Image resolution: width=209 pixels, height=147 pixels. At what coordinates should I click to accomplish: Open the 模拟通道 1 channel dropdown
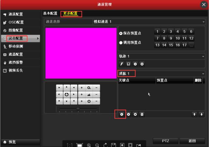point(149,22)
